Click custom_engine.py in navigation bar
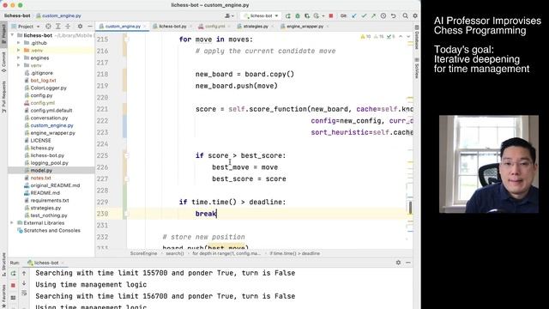 point(61,15)
